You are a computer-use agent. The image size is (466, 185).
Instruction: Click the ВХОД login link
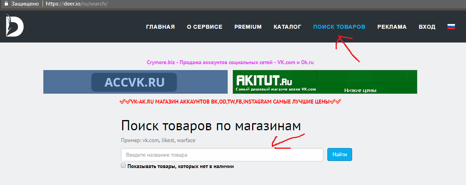(427, 27)
